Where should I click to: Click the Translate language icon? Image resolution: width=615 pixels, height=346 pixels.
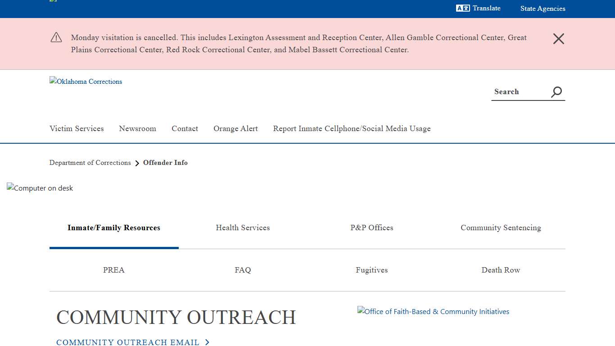pyautogui.click(x=463, y=8)
